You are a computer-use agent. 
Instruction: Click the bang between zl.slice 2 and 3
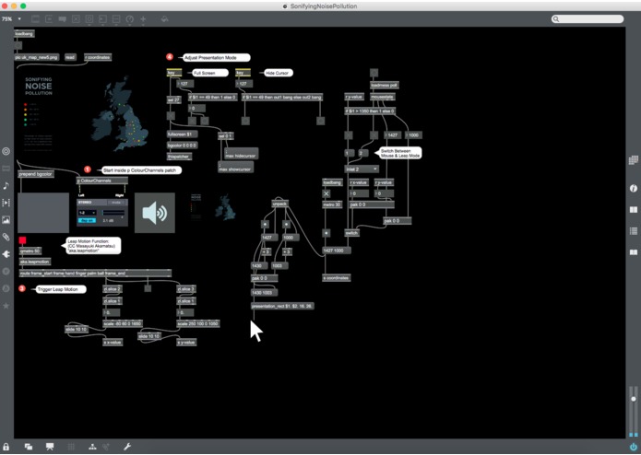pos(148,288)
